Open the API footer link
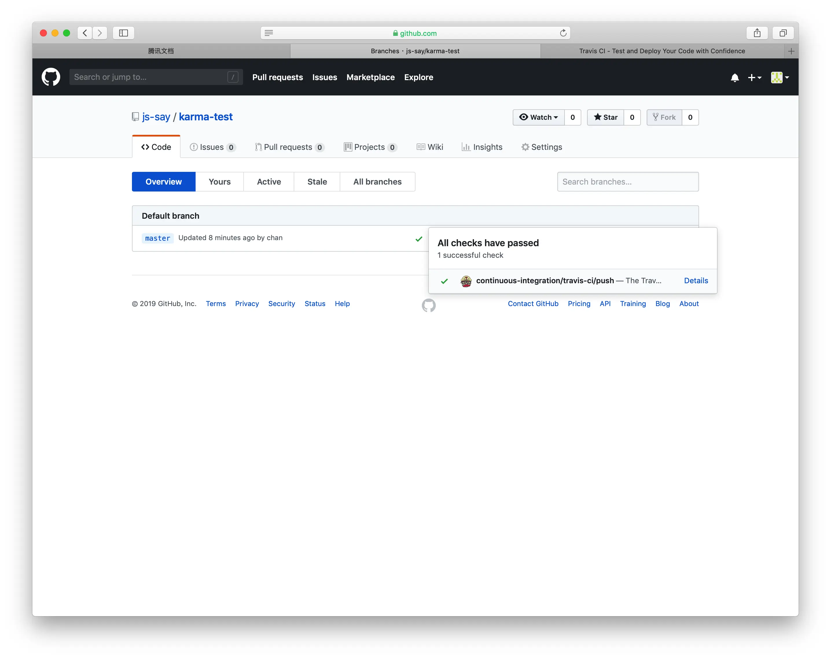Viewport: 831px width, 659px height. coord(605,304)
